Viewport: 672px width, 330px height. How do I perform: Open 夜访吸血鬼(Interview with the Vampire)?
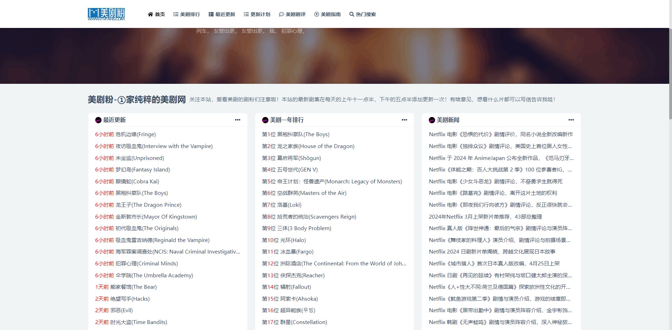(164, 146)
